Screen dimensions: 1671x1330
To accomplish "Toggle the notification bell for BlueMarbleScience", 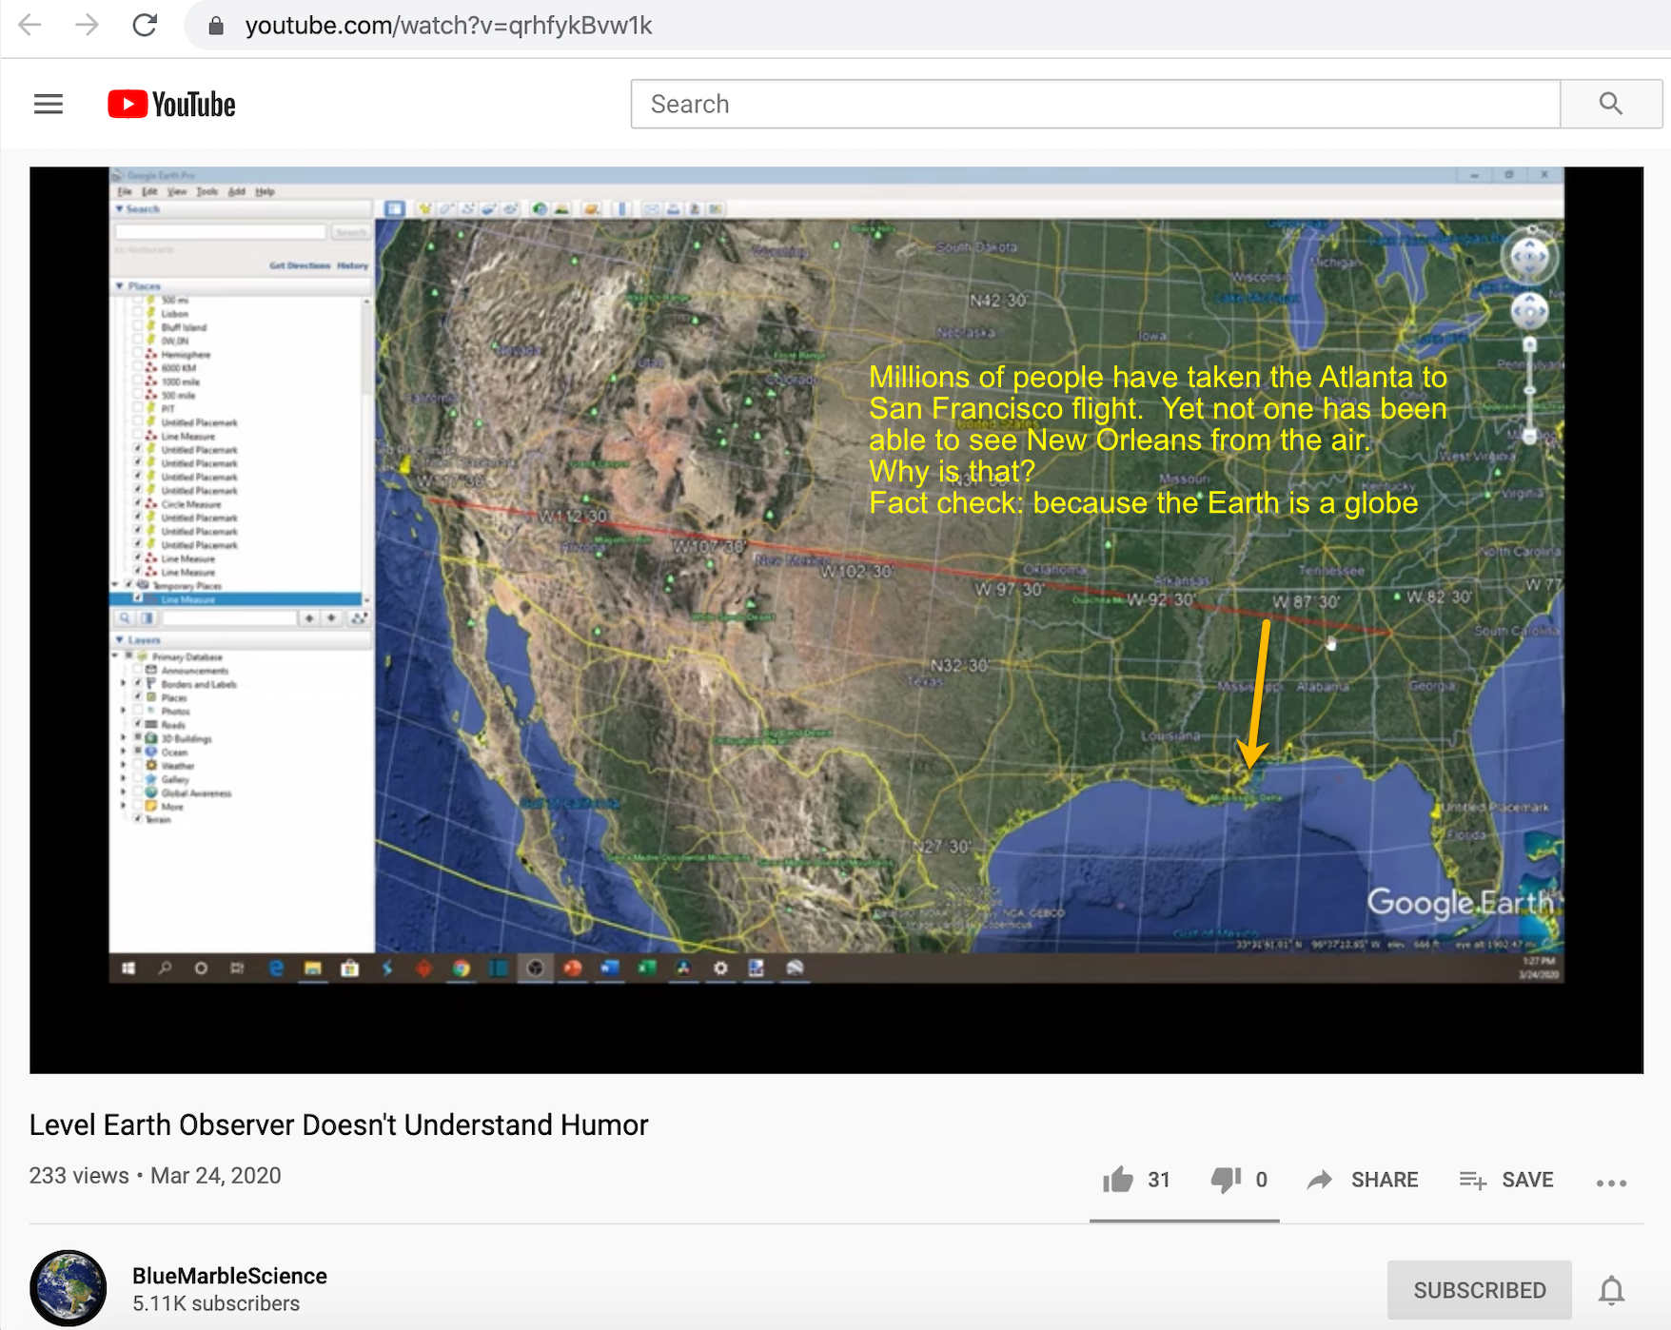I will pos(1611,1290).
